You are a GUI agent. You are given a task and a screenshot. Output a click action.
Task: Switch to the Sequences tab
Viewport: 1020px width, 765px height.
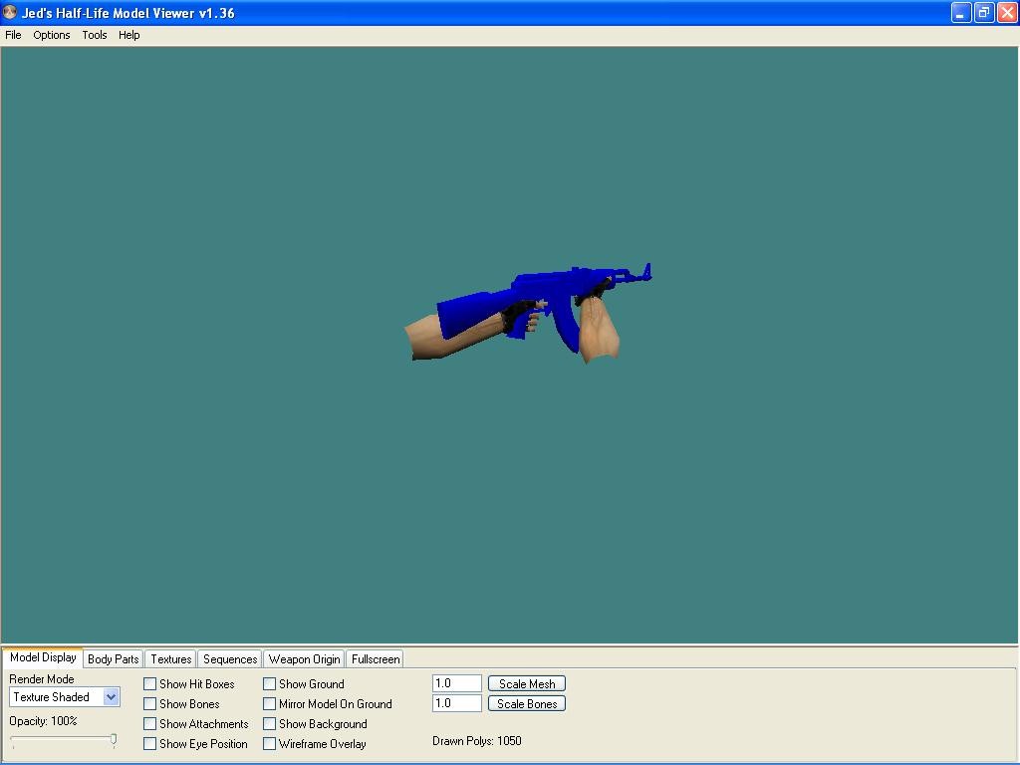tap(230, 659)
